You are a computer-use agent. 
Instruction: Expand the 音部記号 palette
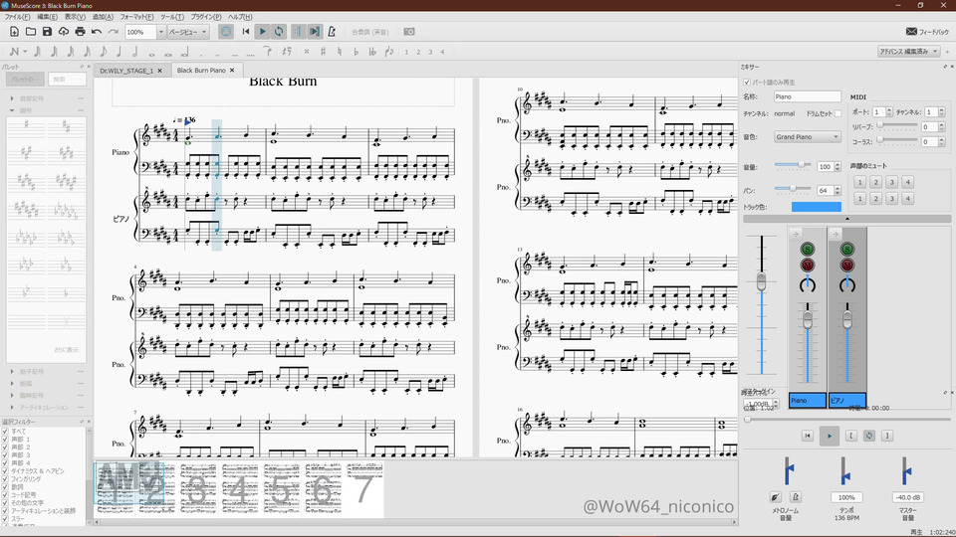tap(12, 98)
